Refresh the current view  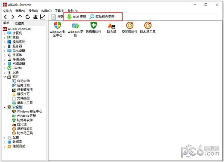pos(28,17)
